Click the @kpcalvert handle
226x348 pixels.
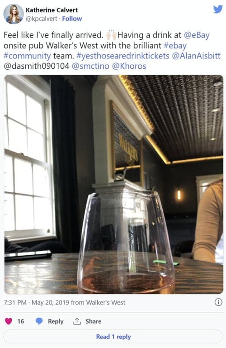[x=42, y=19]
